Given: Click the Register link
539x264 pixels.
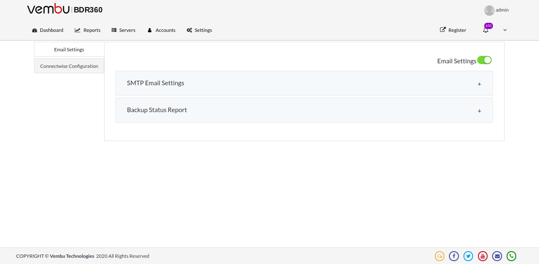Looking at the screenshot, I should coord(453,30).
